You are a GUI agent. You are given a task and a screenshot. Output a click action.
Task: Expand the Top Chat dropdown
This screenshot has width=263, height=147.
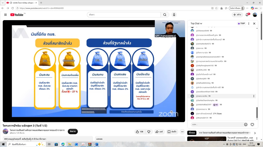[196, 24]
